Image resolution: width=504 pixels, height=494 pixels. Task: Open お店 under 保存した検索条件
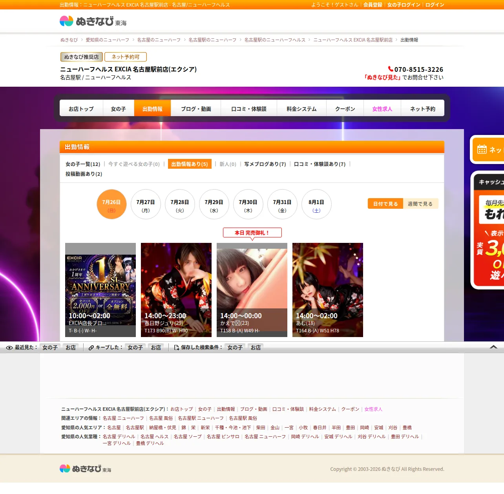click(256, 348)
